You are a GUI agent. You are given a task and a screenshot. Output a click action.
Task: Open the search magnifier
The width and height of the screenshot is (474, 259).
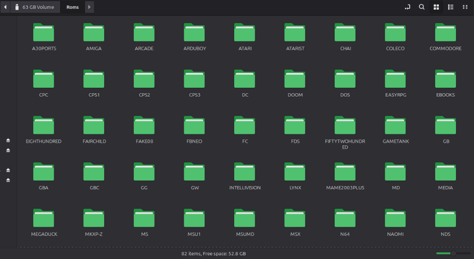(422, 7)
